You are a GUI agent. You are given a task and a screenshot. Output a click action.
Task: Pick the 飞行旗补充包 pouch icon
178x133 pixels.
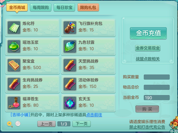(70, 28)
